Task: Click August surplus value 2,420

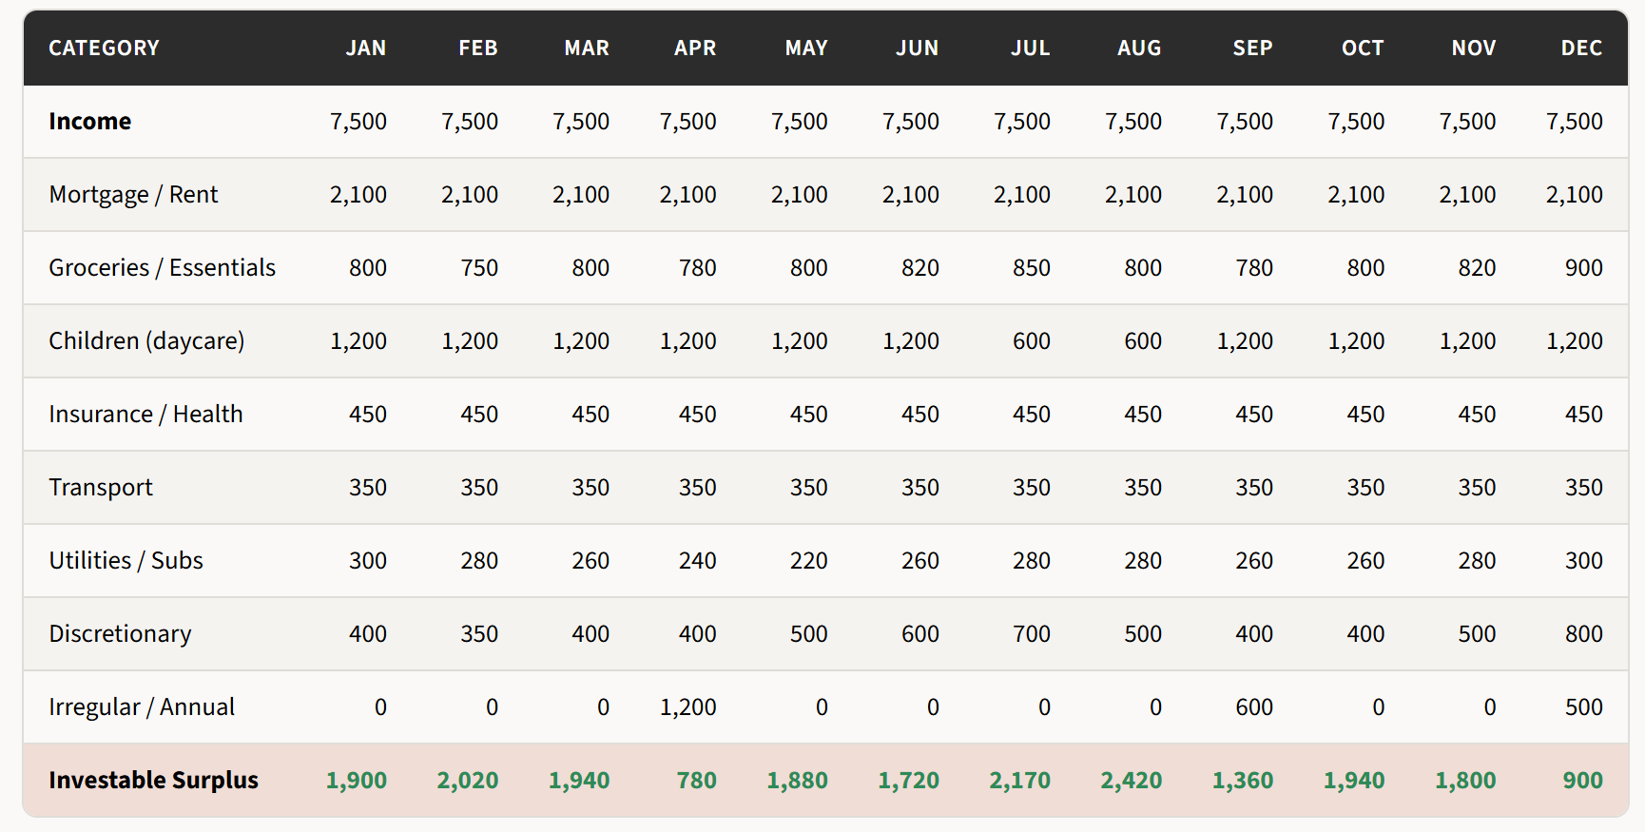Action: 1132,780
